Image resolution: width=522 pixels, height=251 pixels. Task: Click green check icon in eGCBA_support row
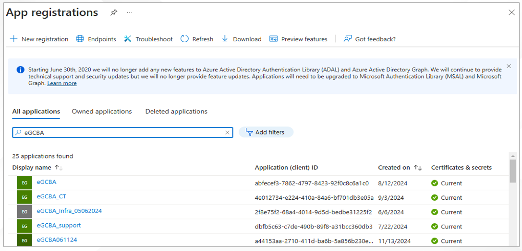click(435, 227)
